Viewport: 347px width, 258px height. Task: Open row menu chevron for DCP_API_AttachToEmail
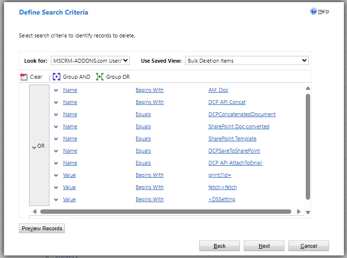tap(56, 163)
